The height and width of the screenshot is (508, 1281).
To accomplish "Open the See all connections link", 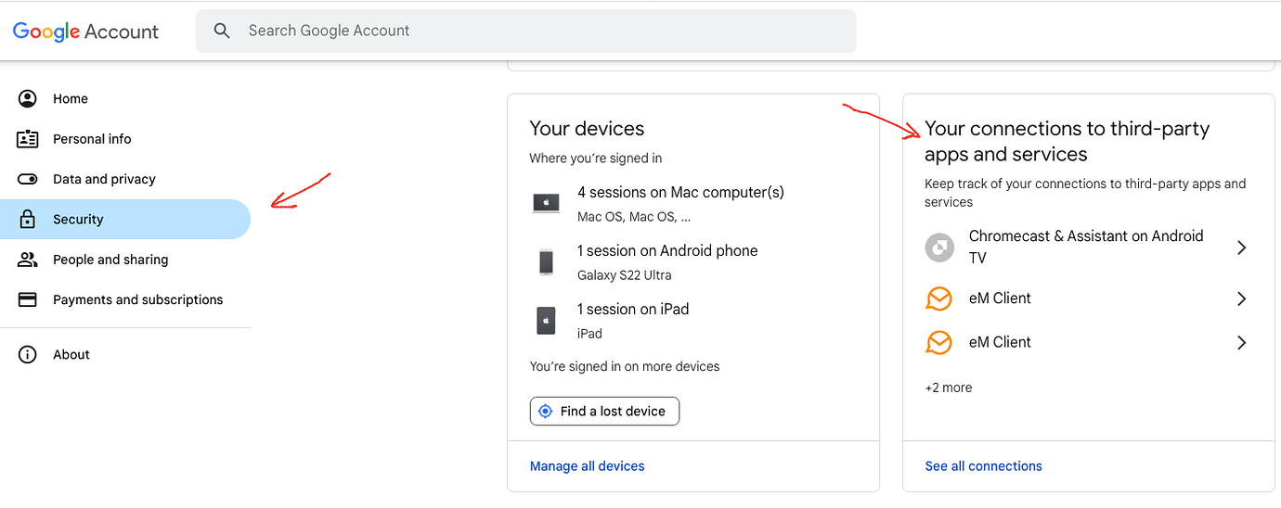I will [983, 466].
